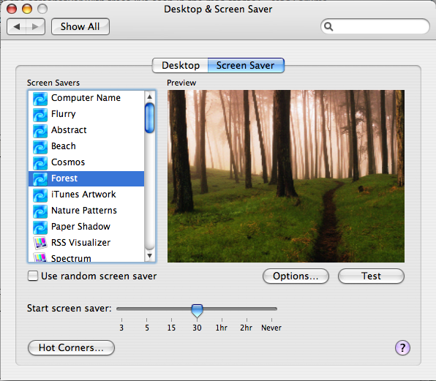This screenshot has width=436, height=381.
Task: Open Hot Corners settings
Action: 71,347
